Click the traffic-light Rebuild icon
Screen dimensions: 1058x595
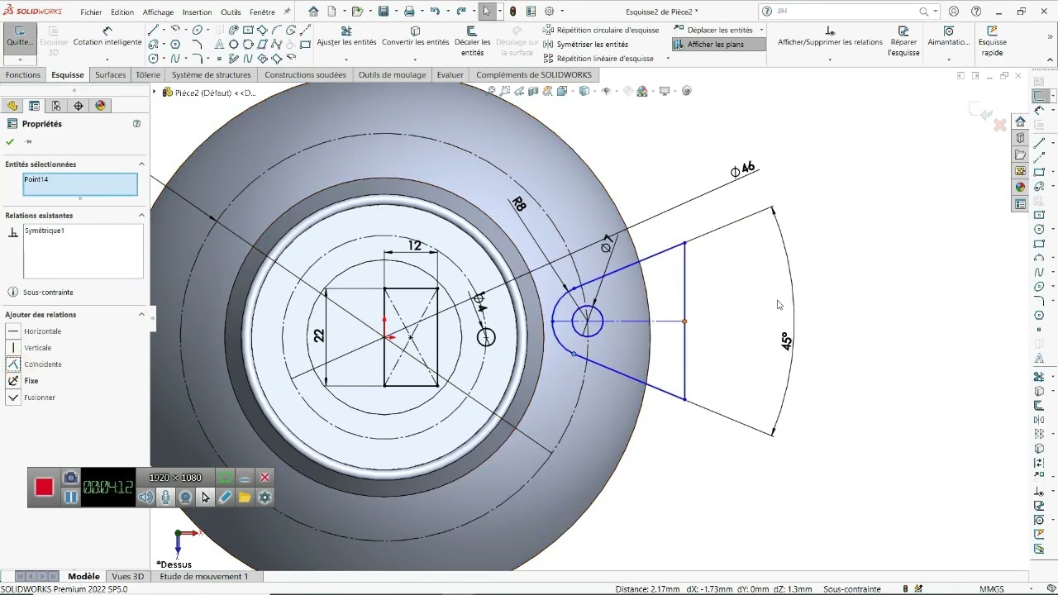512,12
